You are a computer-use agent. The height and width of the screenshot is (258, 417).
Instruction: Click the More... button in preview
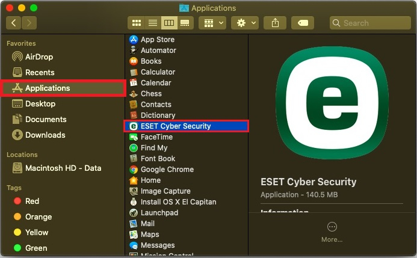pos(332,232)
